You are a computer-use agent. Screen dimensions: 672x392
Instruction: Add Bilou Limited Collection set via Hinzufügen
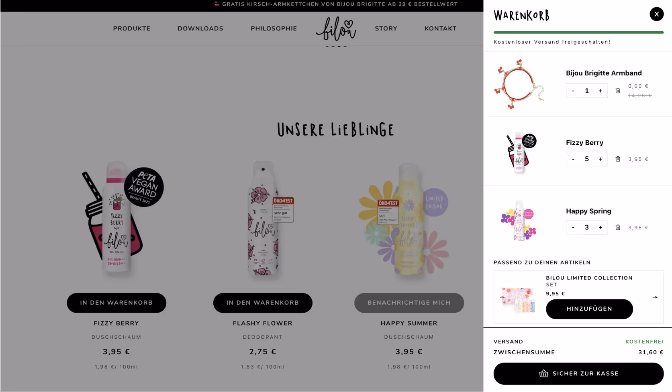pos(589,309)
